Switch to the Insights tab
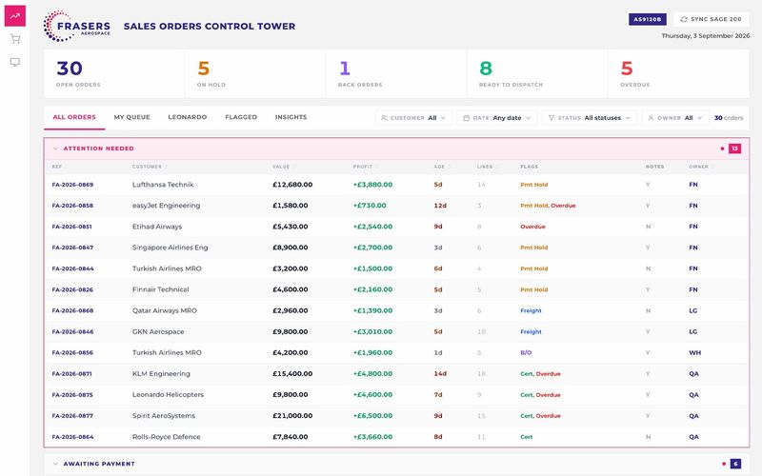The image size is (762, 476). pos(291,117)
